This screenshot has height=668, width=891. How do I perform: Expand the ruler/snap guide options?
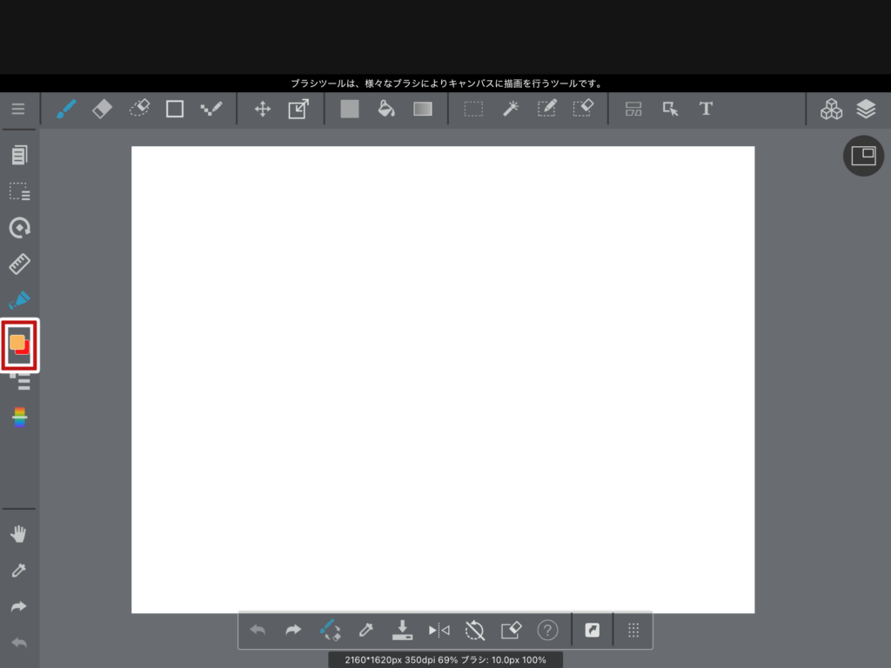click(x=19, y=264)
